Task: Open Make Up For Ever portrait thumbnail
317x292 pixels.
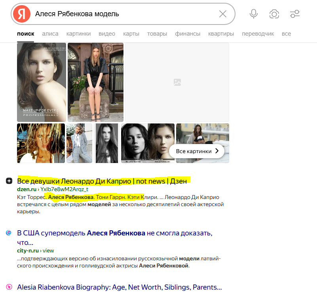Action: point(42,82)
